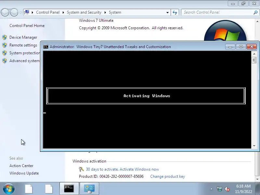Click the search magnifier icon
This screenshot has height=195, width=260.
tap(255, 12)
